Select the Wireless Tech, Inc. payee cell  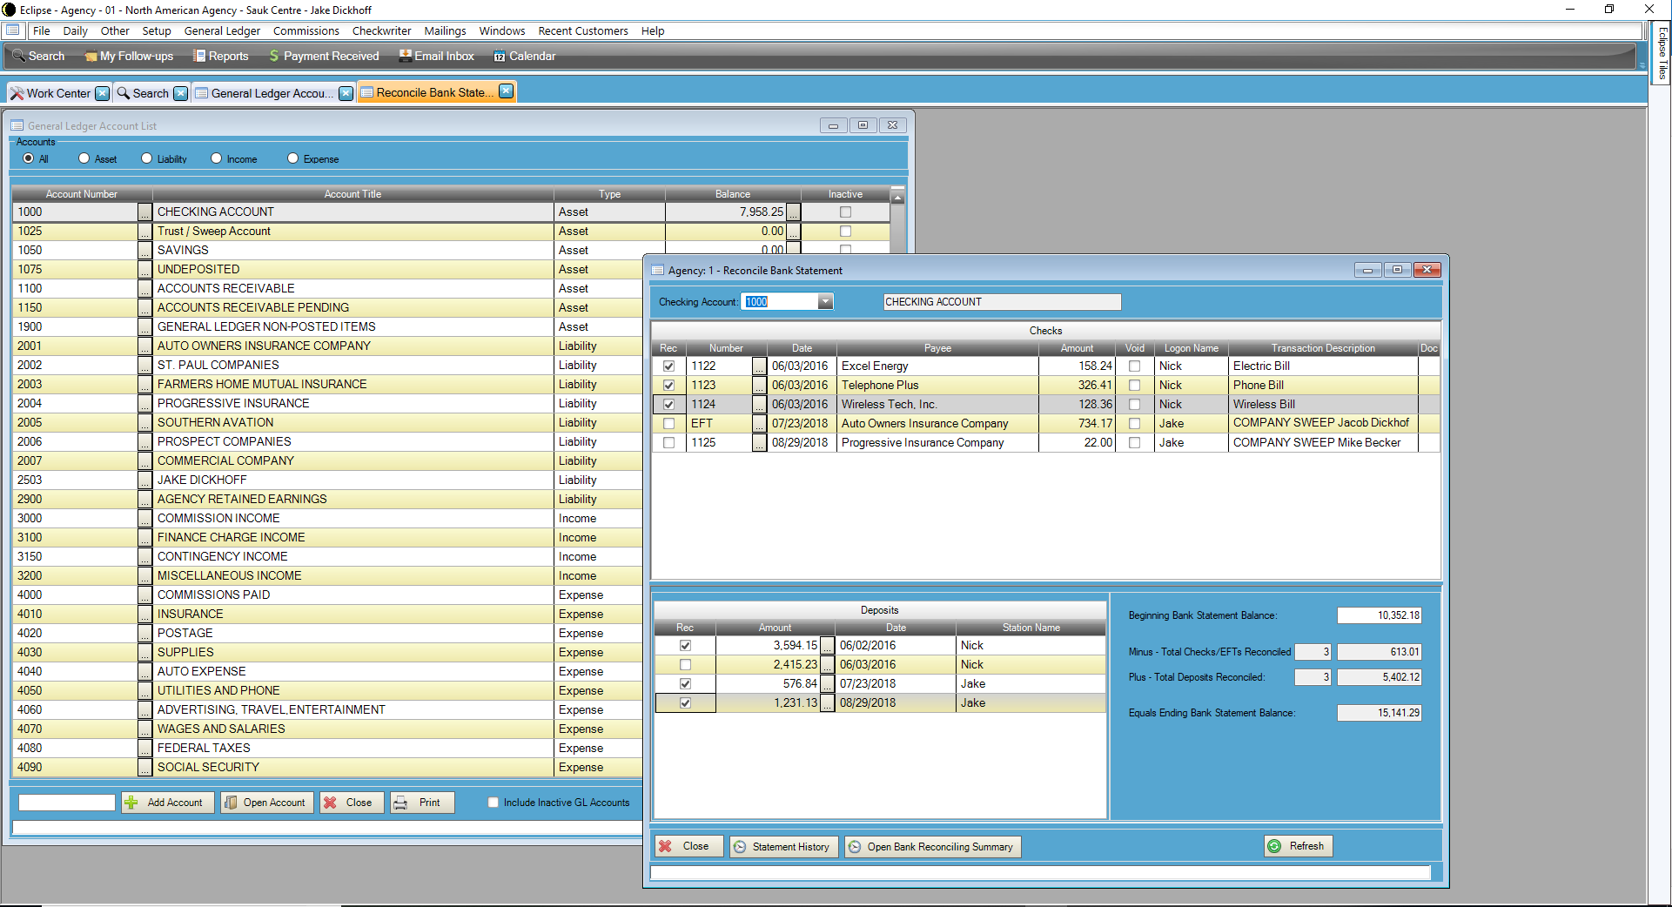point(937,404)
